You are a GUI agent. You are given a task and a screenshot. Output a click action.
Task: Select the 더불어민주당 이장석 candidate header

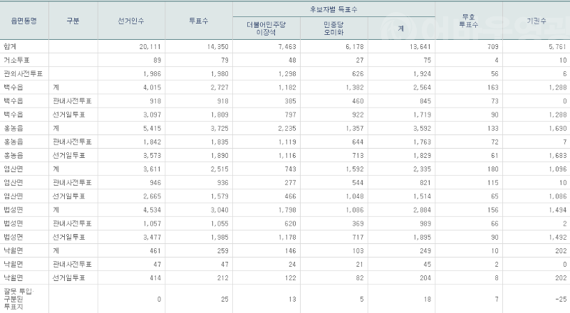tap(264, 28)
